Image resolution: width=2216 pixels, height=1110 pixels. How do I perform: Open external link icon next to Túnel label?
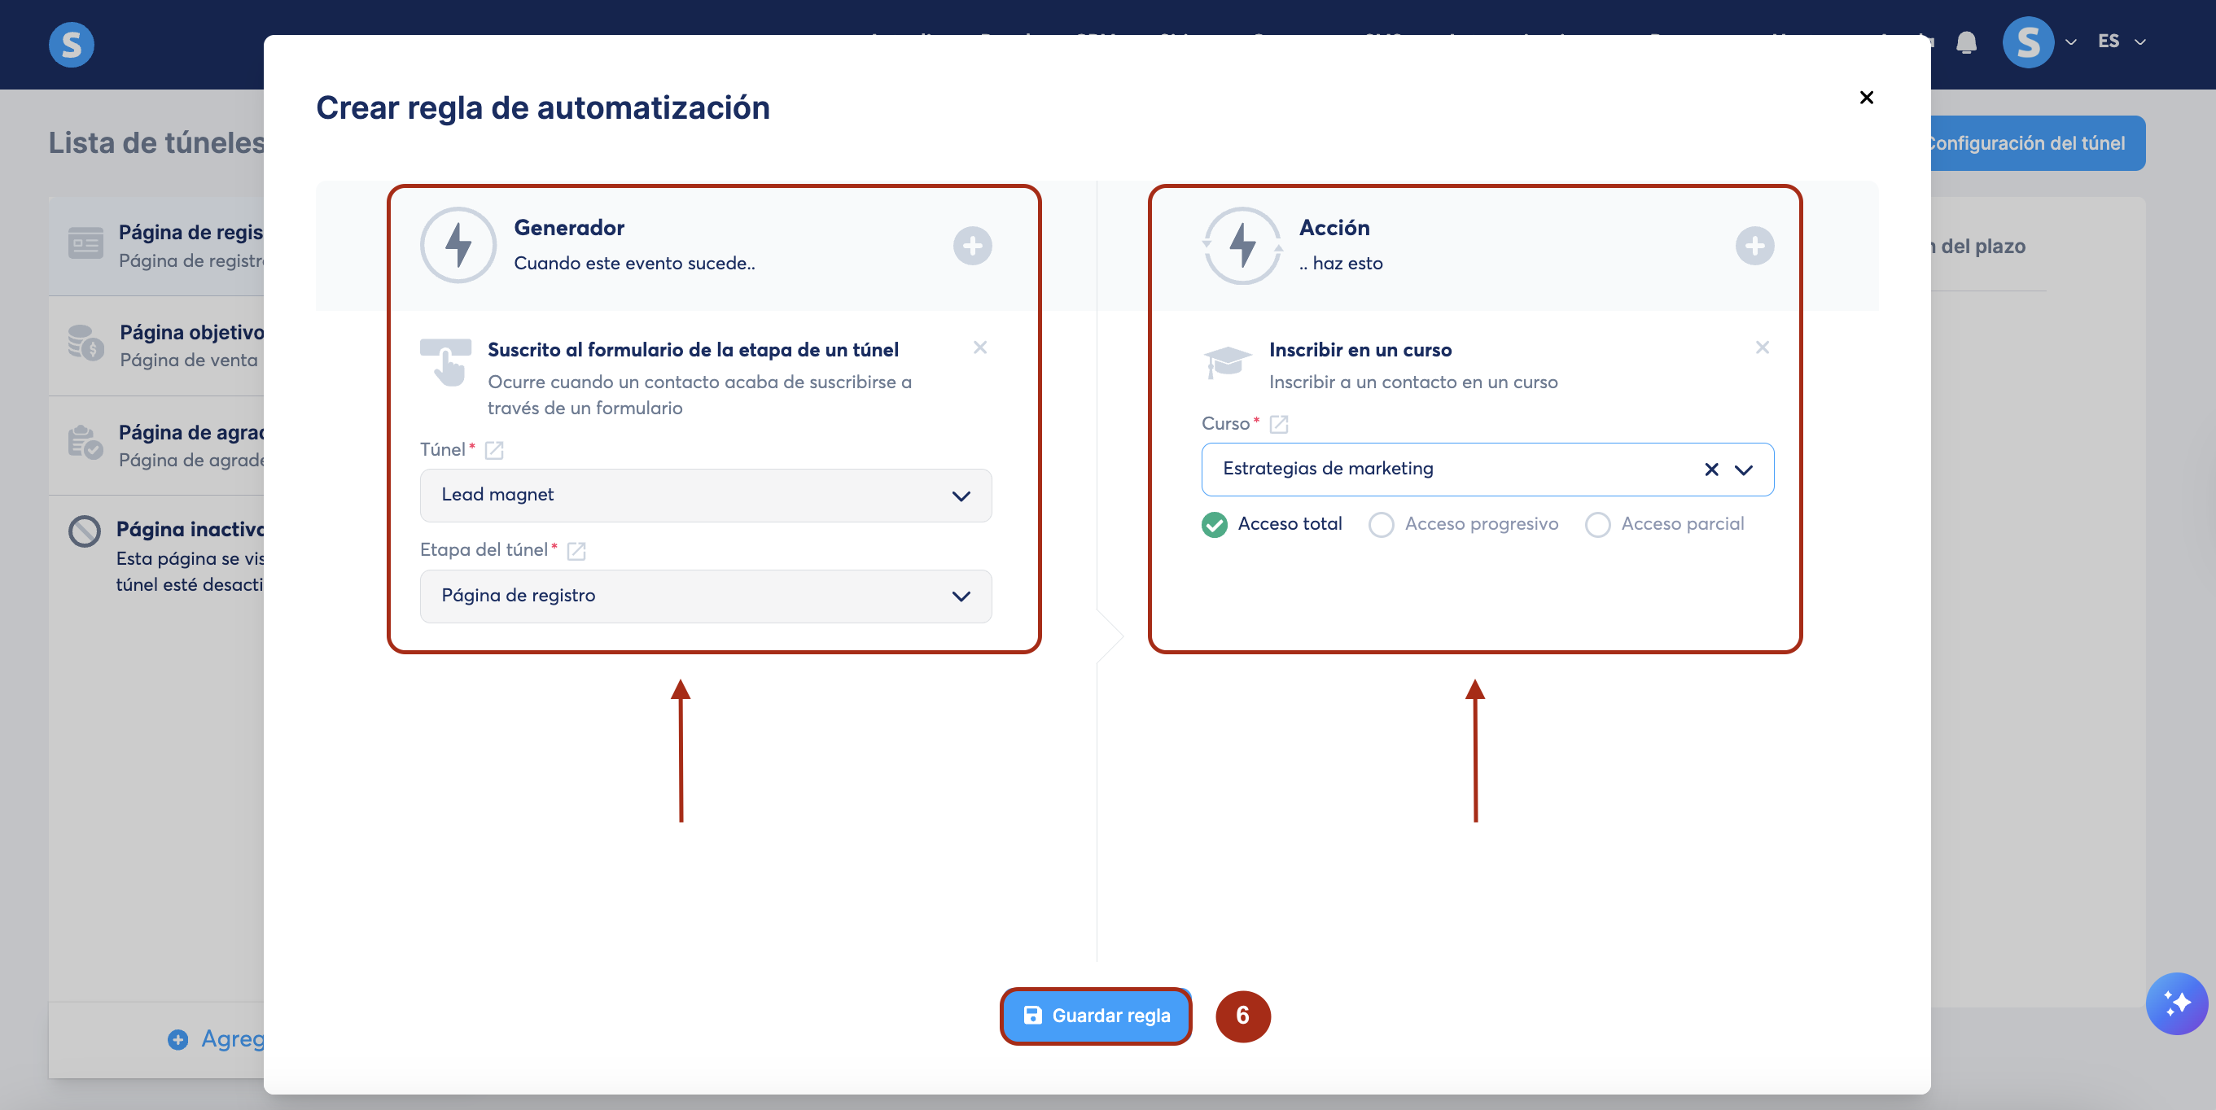pyautogui.click(x=494, y=450)
